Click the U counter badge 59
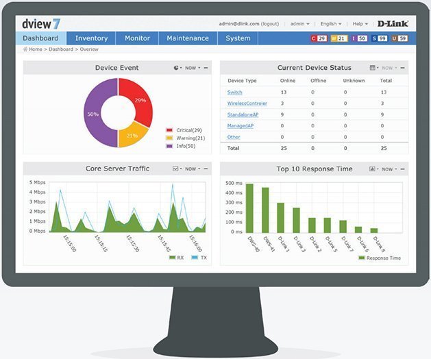The image size is (431, 359). tap(399, 38)
